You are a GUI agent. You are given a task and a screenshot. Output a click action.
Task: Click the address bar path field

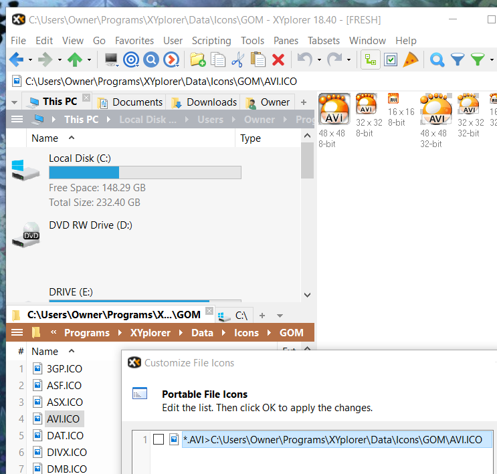pos(161,82)
